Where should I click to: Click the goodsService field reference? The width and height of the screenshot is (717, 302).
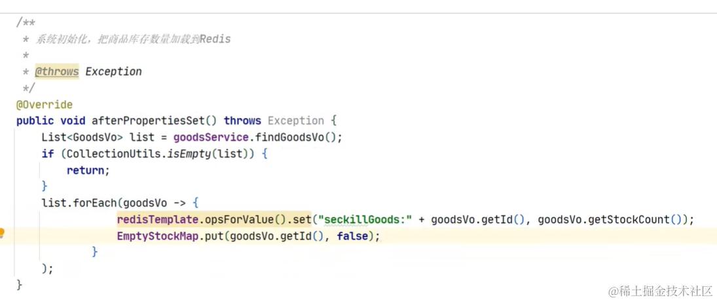[212, 138]
